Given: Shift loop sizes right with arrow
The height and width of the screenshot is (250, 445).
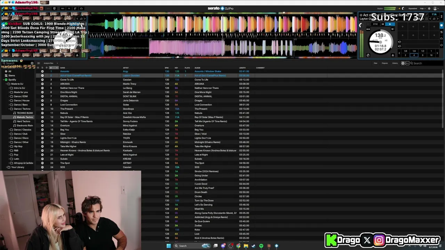Looking at the screenshot, I should point(437,53).
